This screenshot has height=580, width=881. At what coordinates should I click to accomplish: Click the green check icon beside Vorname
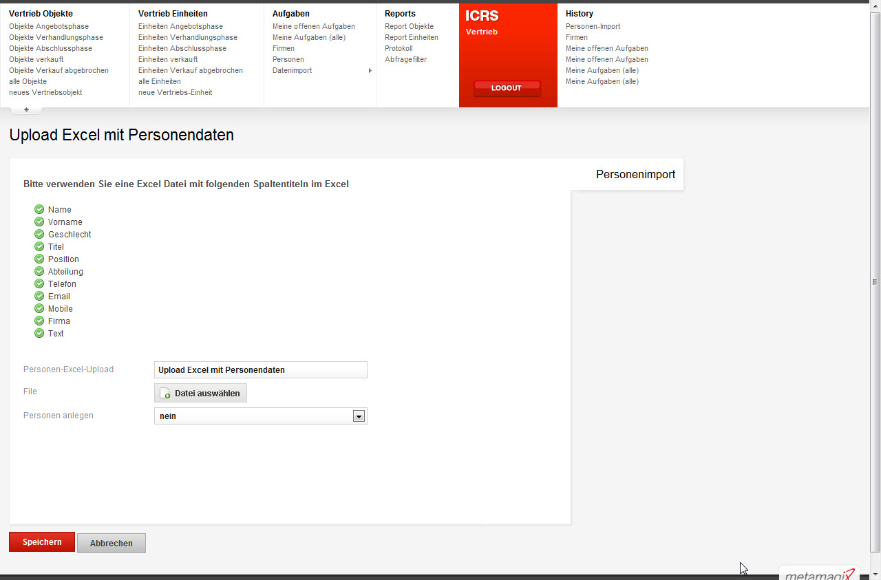point(39,222)
